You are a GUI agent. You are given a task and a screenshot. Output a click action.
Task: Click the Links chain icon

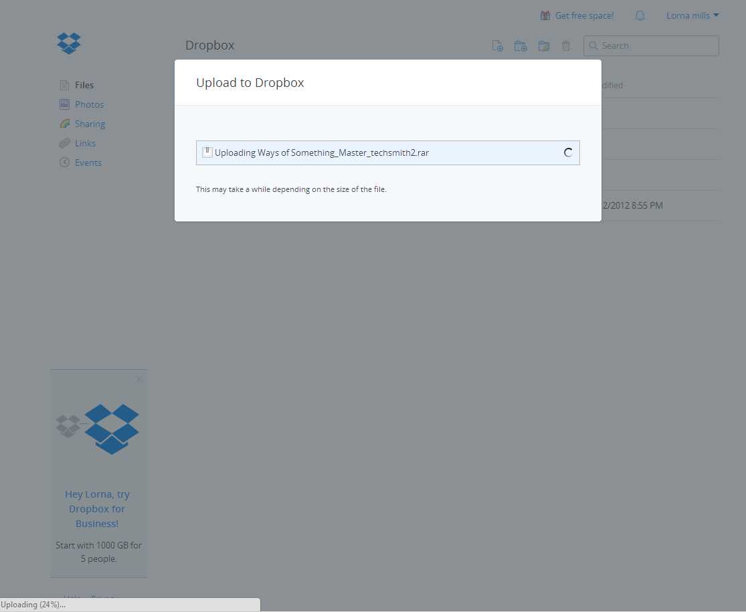tap(64, 143)
